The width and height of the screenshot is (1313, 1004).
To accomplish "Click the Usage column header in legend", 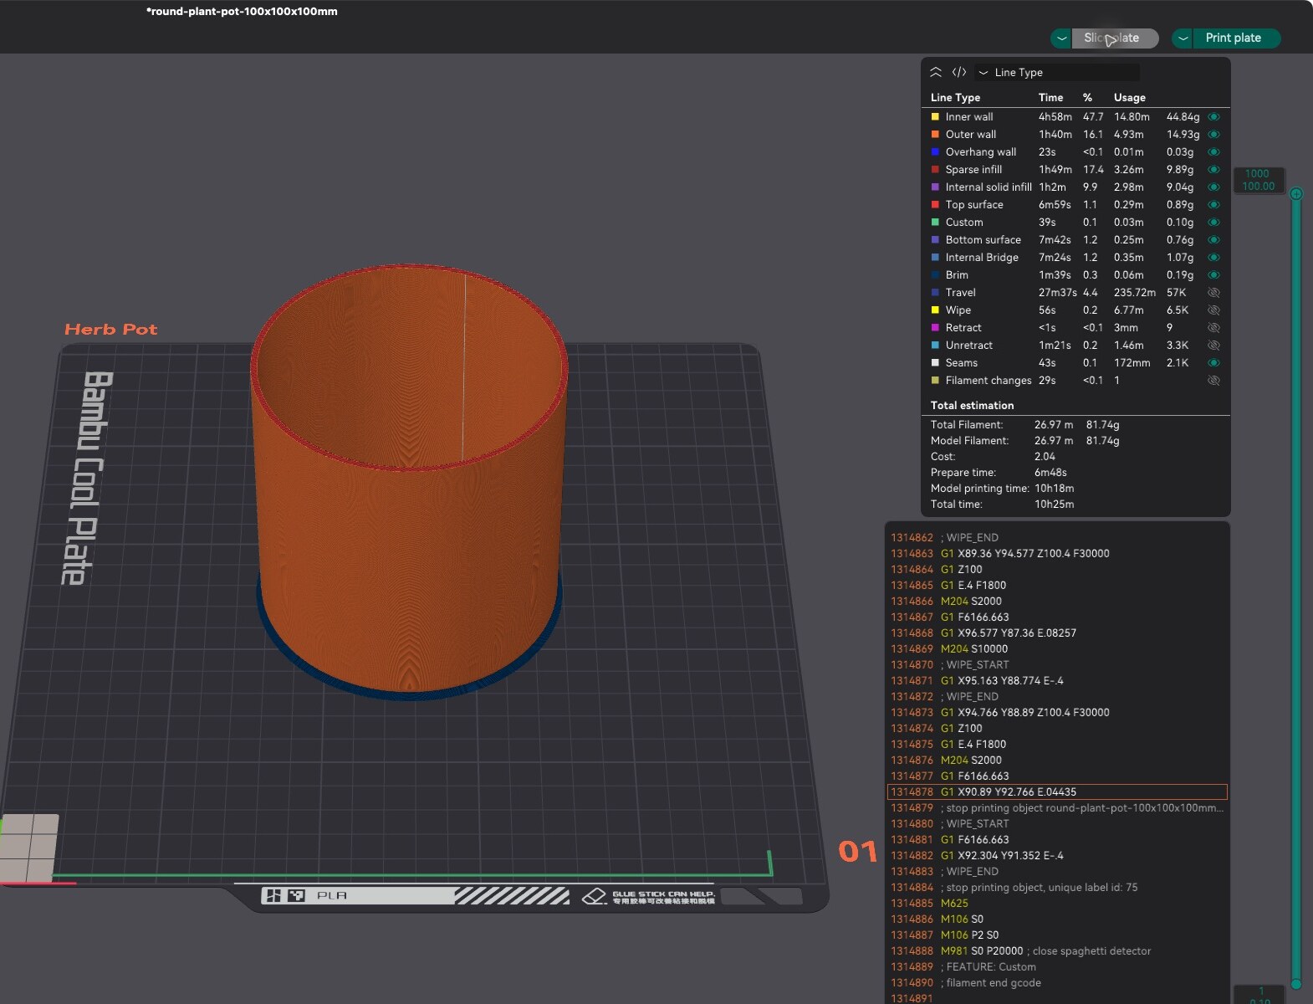I will tap(1129, 98).
